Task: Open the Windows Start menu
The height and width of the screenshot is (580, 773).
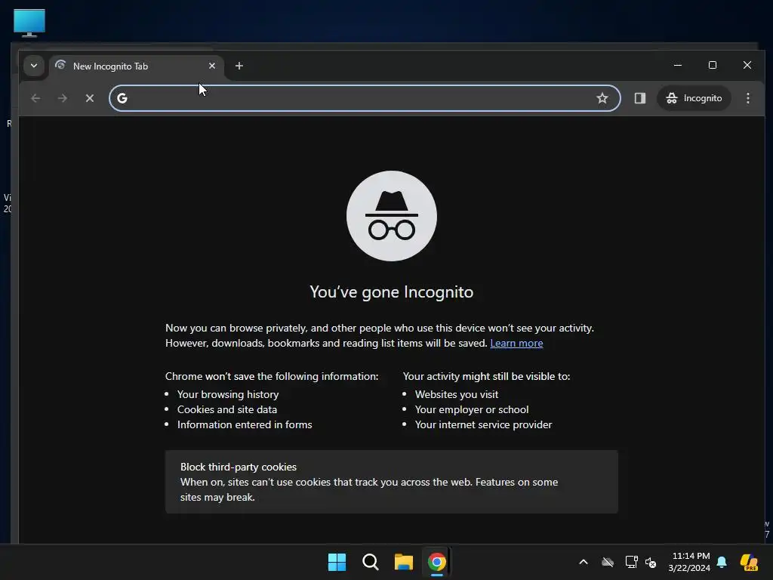Action: pos(337,562)
